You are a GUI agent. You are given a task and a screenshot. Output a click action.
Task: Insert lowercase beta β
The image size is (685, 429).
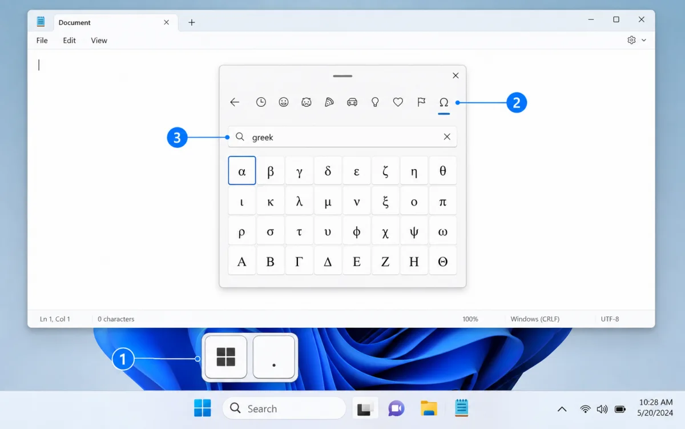[x=271, y=171]
